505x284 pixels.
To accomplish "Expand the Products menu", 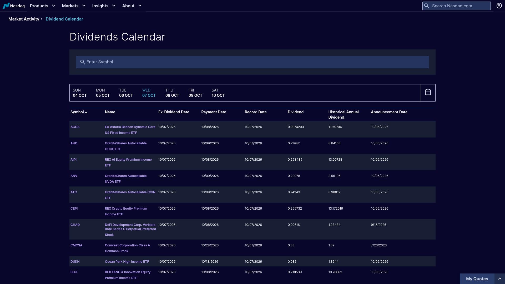I will pyautogui.click(x=43, y=6).
